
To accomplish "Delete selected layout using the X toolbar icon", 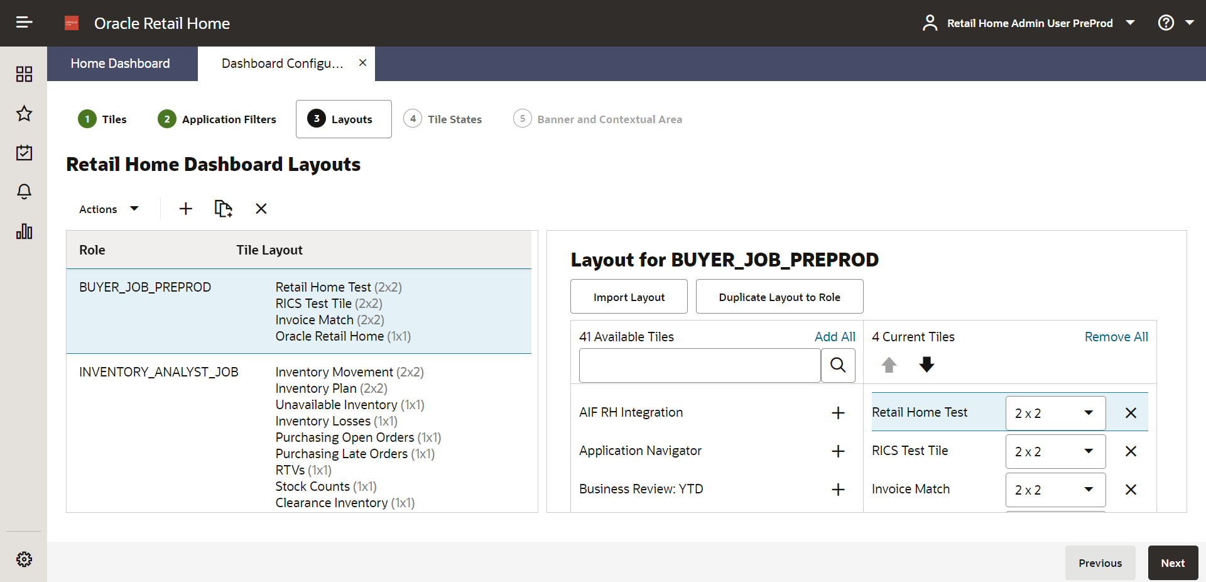I will [x=261, y=209].
